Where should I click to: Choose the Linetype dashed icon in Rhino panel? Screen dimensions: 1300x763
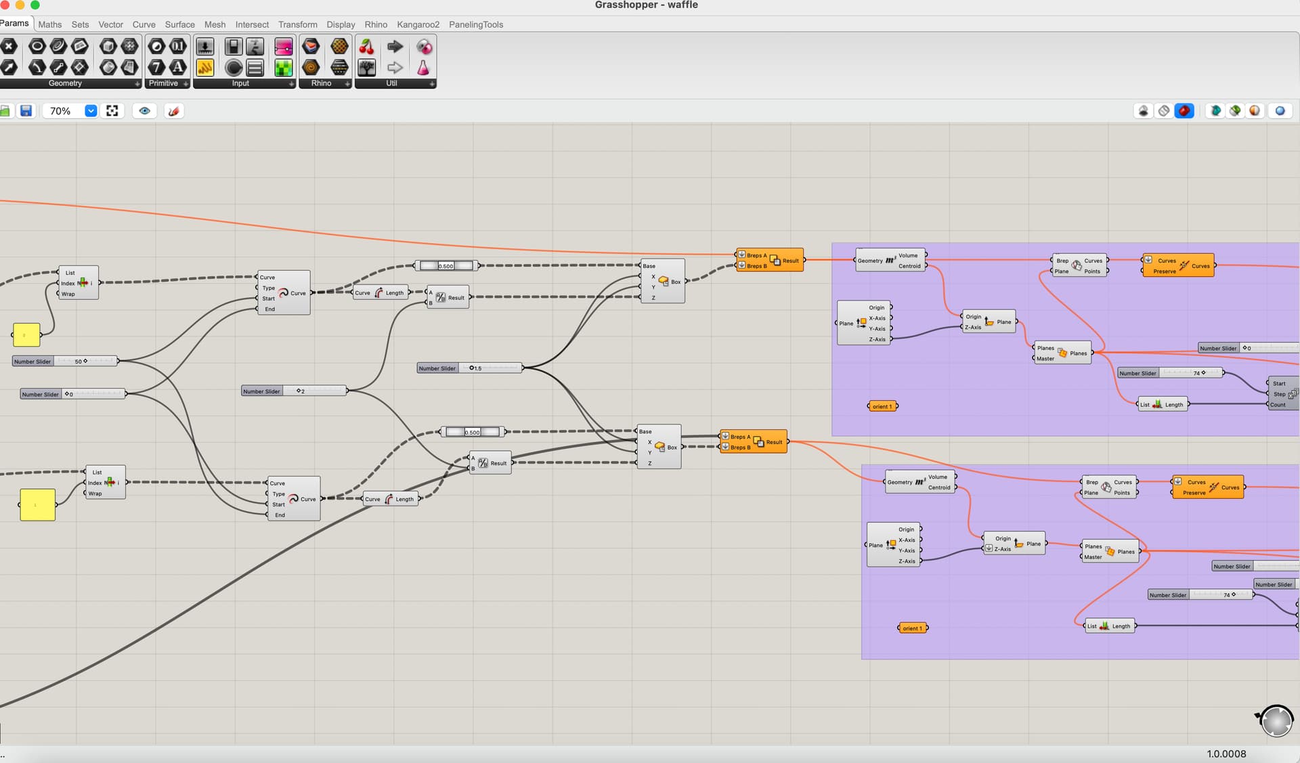[x=339, y=67]
